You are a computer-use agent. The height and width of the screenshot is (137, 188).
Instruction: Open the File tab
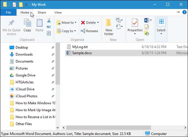(x=8, y=12)
